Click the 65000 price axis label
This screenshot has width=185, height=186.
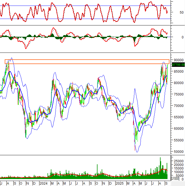[179, 117]
